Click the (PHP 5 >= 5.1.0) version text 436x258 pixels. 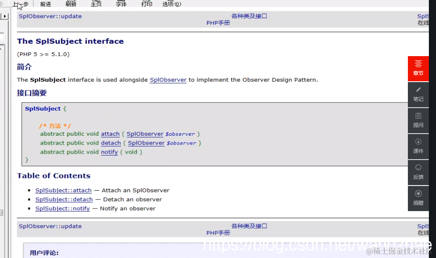[43, 54]
